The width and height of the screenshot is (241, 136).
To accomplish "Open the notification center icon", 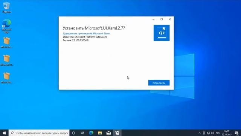I will (236, 133).
